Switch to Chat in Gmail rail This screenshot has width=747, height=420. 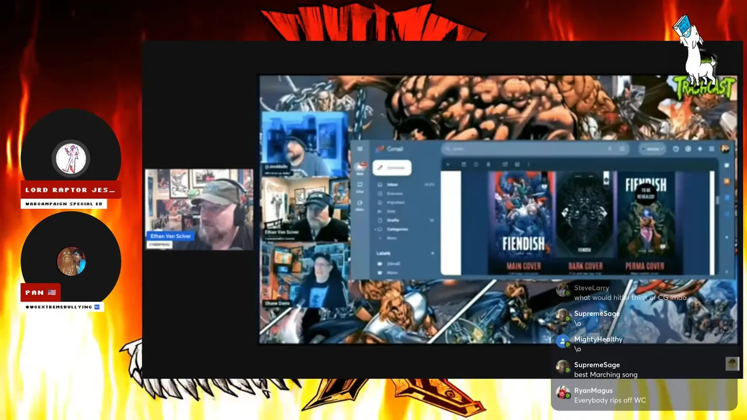[359, 187]
